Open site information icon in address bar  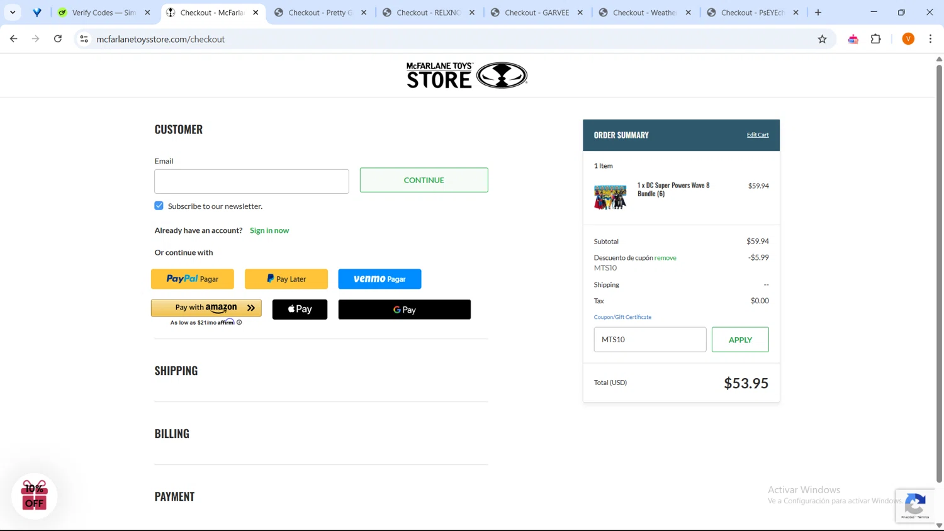pos(84,39)
